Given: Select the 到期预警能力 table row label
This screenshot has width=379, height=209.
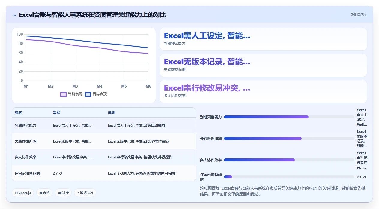Looking at the screenshot, I should (x=25, y=126).
